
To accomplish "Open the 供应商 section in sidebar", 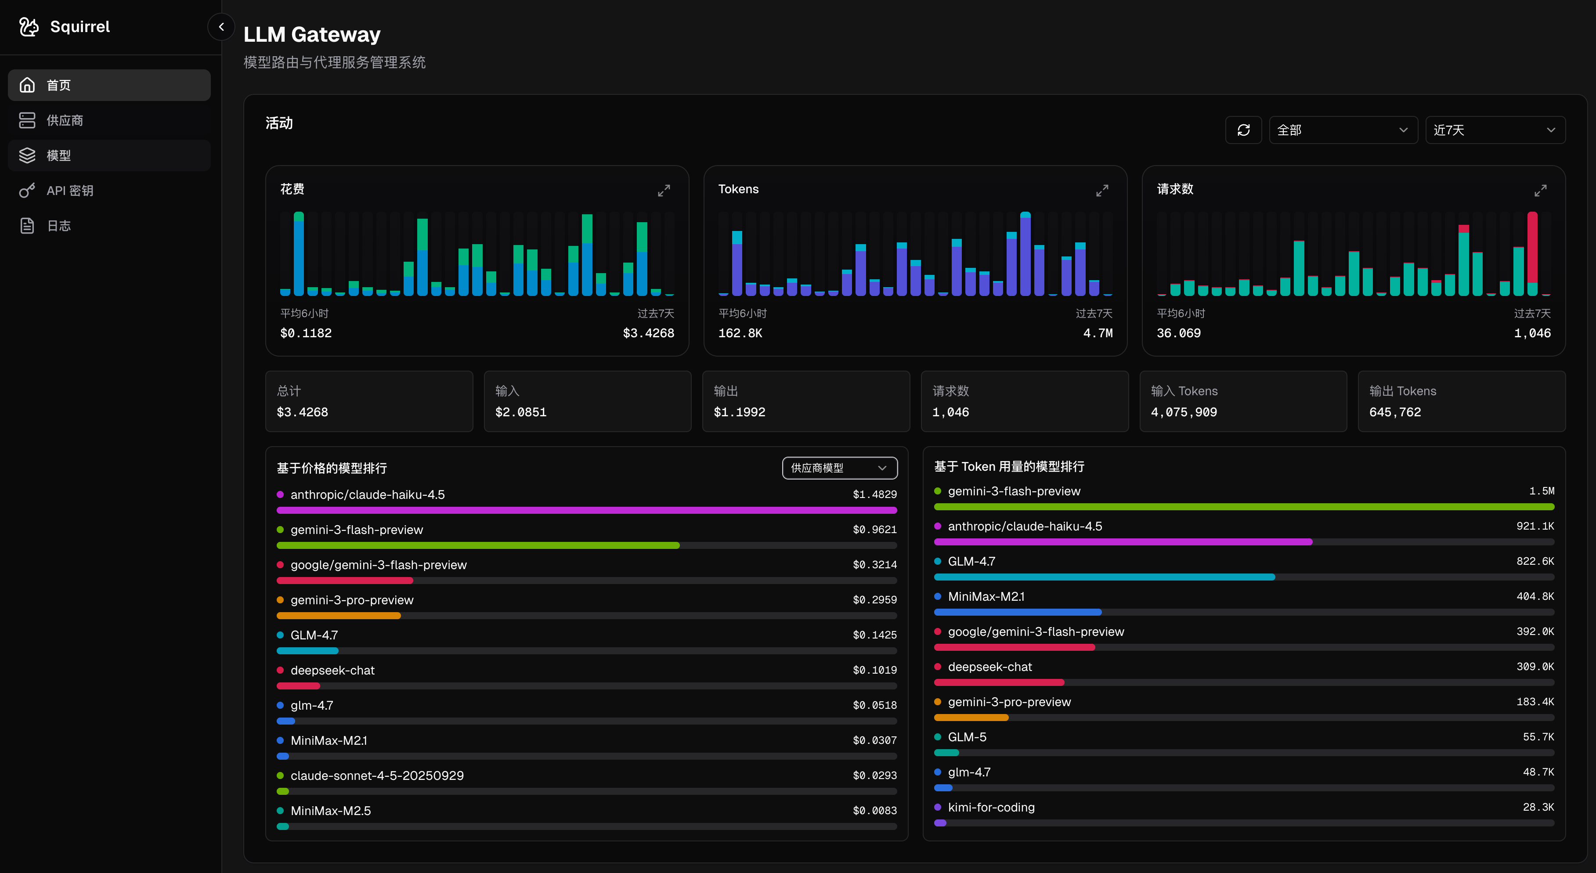I will [109, 120].
